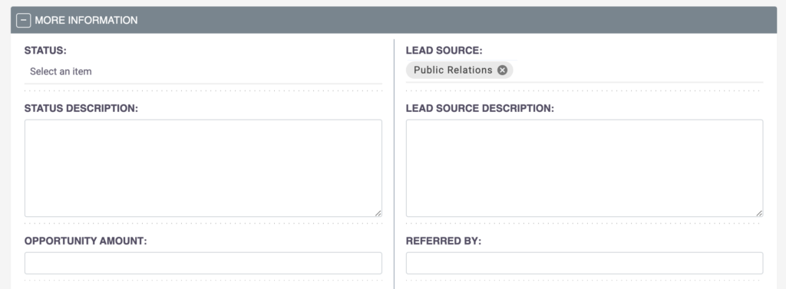Click the REFERRED BY label
Viewport: 786px width, 289px height.
[x=444, y=241]
